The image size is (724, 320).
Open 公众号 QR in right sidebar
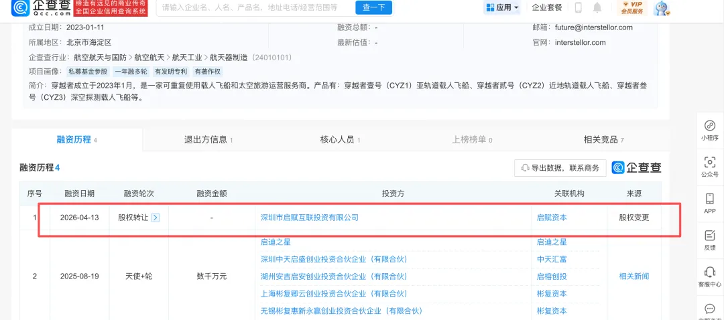(x=709, y=167)
